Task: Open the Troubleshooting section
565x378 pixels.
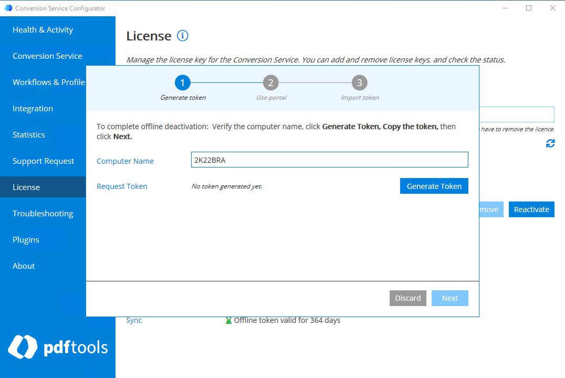Action: pos(43,213)
